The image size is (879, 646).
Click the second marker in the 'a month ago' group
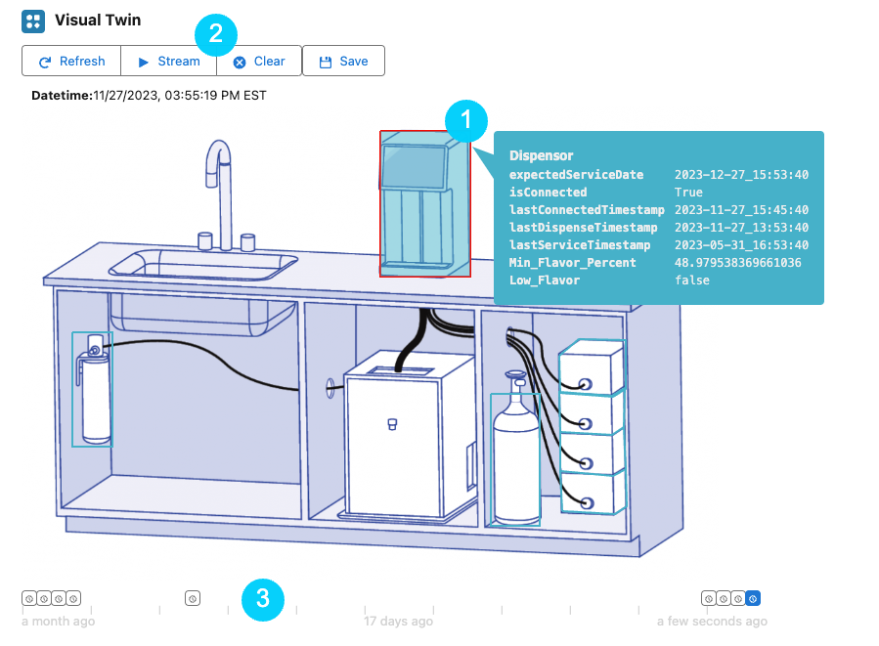point(44,598)
